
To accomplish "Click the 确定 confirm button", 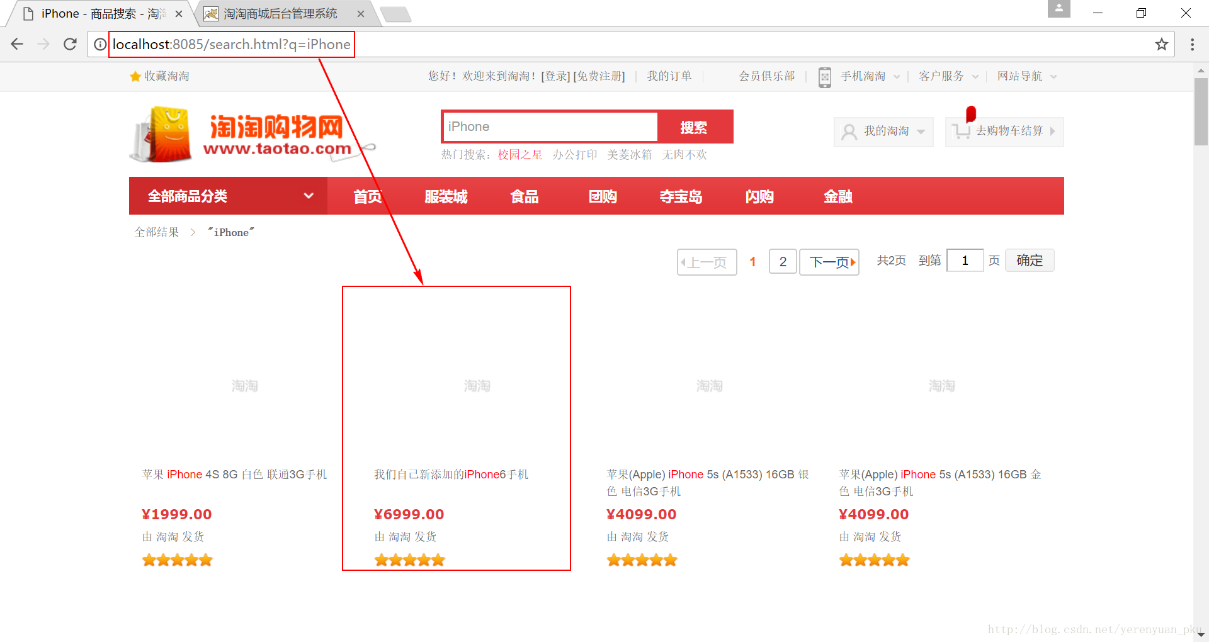I will 1030,261.
